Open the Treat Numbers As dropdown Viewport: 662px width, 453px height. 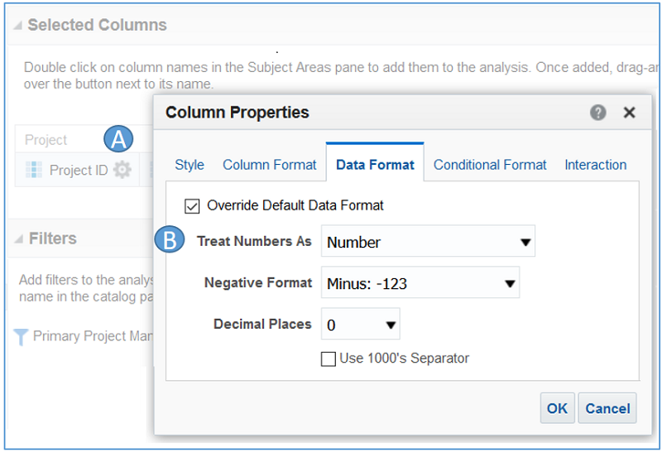pyautogui.click(x=428, y=242)
